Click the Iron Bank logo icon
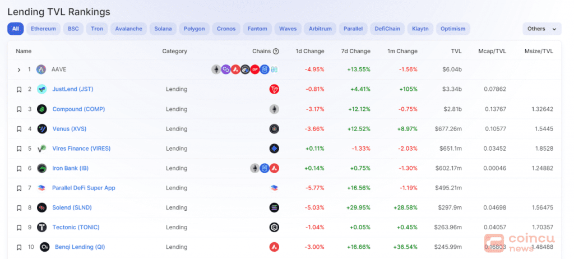The height and width of the screenshot is (259, 574). point(41,168)
